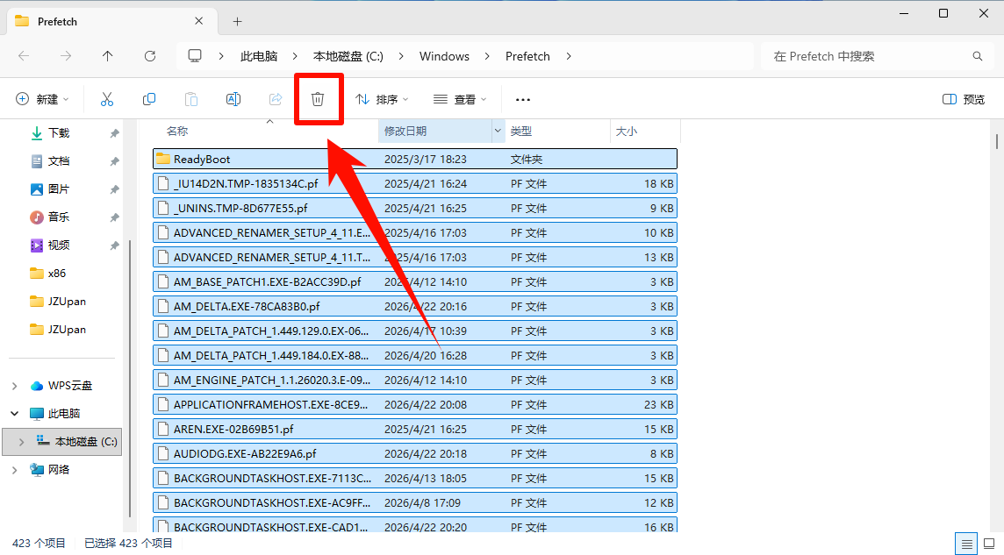Viewport: 1004px width, 555px height.
Task: Open the 查看 view dropdown
Action: [x=461, y=99]
